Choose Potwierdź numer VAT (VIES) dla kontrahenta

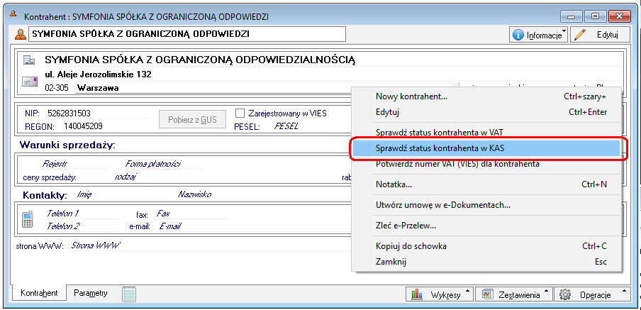486,164
